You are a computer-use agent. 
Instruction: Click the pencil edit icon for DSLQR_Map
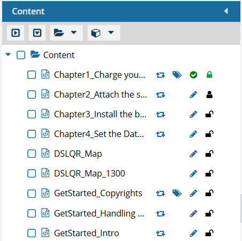click(x=193, y=154)
